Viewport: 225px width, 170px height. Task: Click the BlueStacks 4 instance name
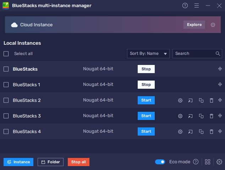27,132
